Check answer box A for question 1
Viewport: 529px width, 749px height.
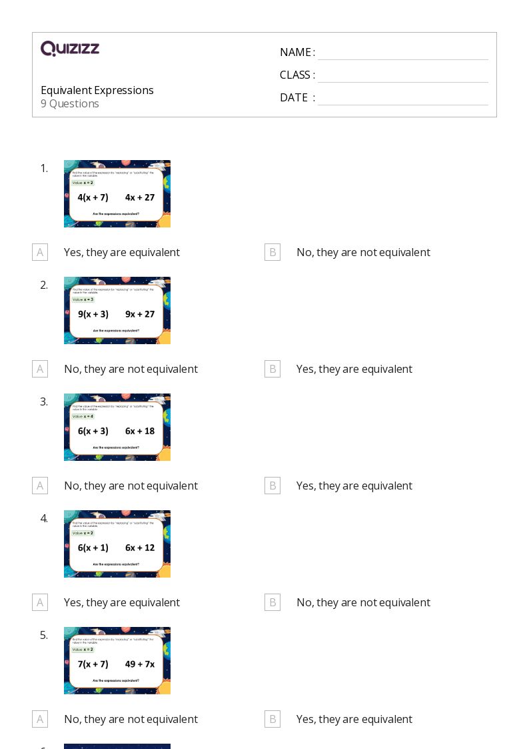click(40, 252)
